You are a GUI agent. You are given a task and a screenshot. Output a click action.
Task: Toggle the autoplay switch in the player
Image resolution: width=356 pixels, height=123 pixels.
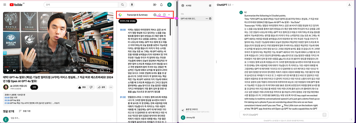[68, 71]
